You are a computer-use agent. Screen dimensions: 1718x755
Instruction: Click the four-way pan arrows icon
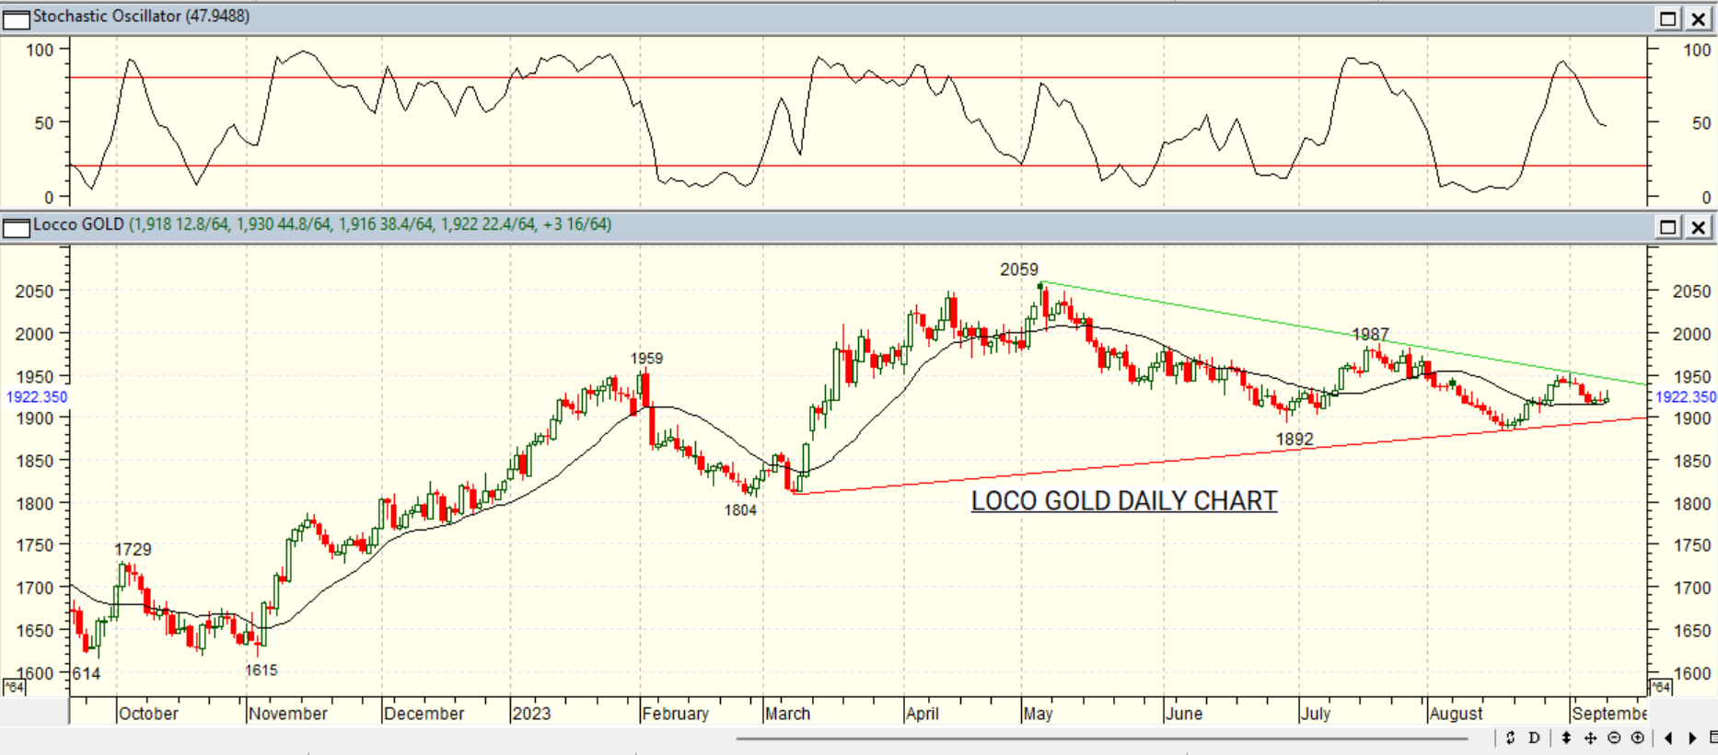[x=1590, y=738]
